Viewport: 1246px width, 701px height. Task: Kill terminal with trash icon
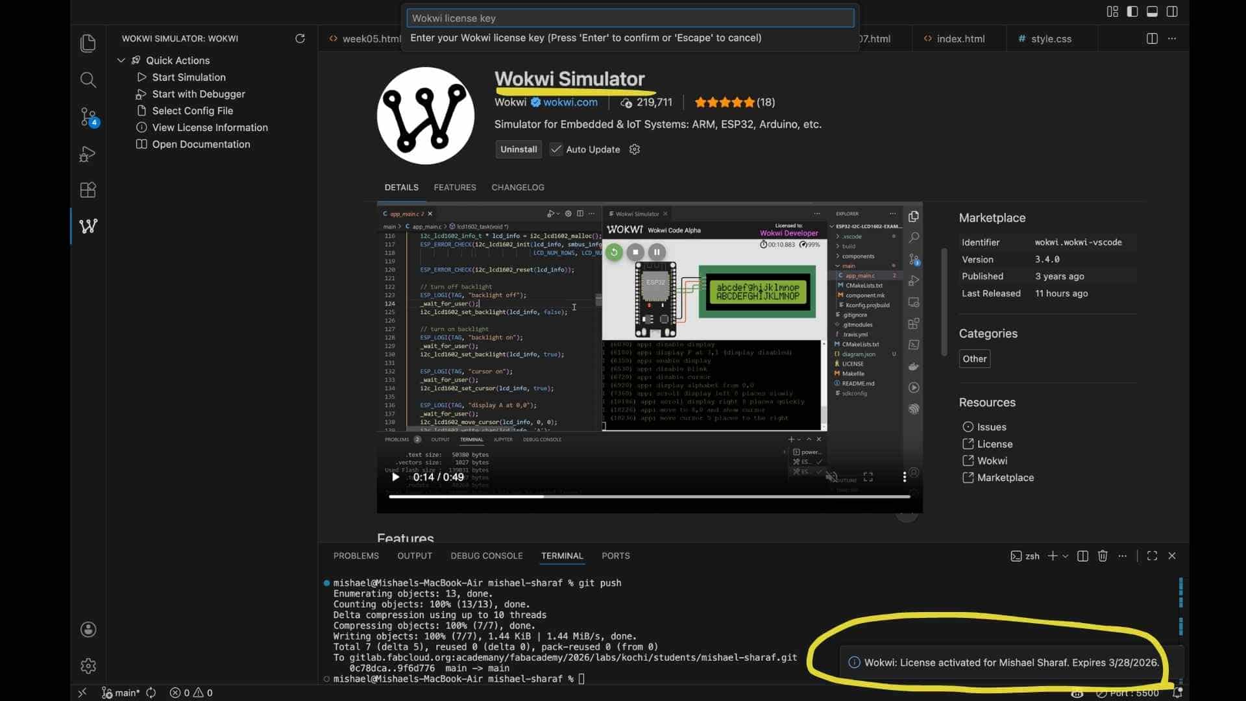click(x=1103, y=556)
